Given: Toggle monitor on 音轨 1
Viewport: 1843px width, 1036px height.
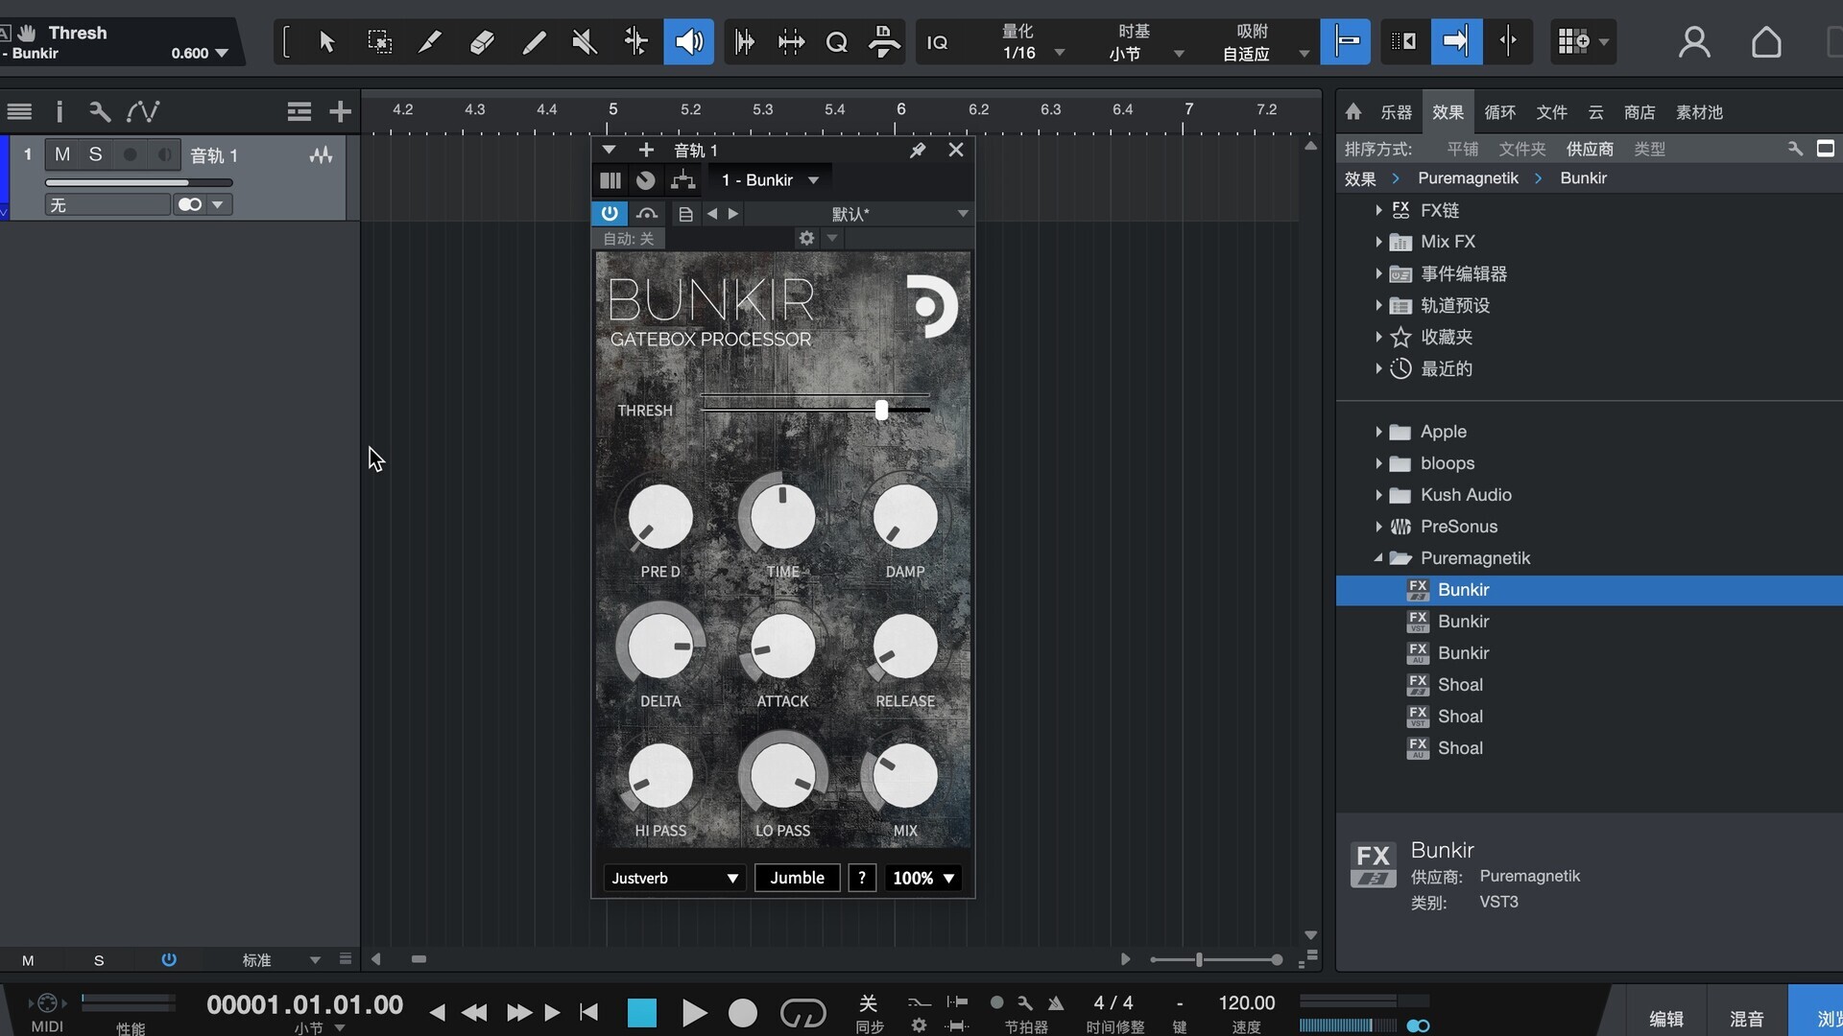Looking at the screenshot, I should point(164,154).
